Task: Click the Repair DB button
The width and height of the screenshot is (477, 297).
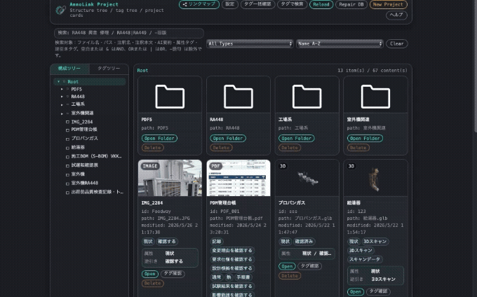Action: click(x=351, y=5)
